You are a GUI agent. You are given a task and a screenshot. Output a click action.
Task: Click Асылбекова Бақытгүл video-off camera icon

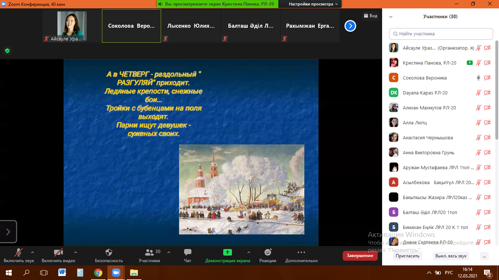coord(487,182)
